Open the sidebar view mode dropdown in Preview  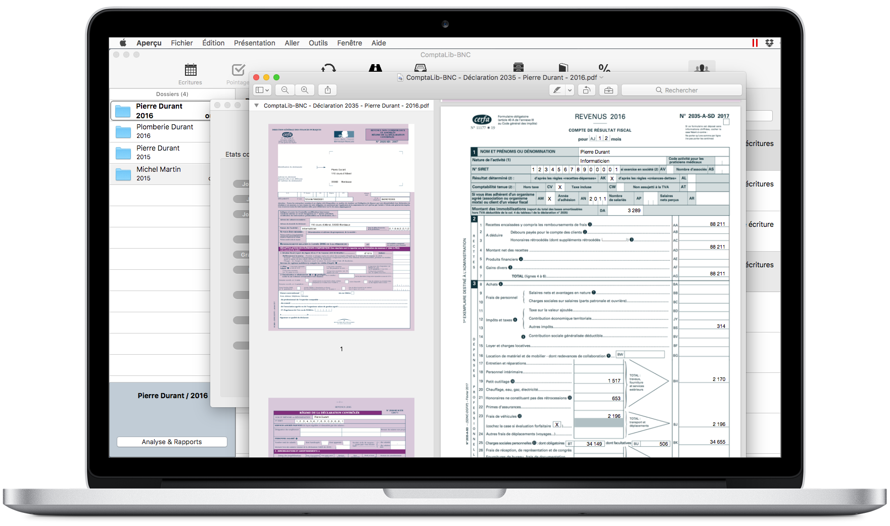pos(262,90)
